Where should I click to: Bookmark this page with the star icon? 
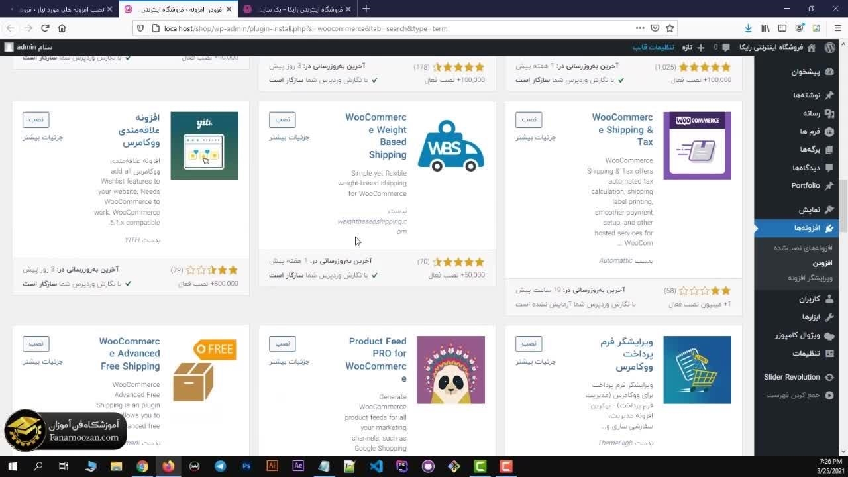click(670, 28)
